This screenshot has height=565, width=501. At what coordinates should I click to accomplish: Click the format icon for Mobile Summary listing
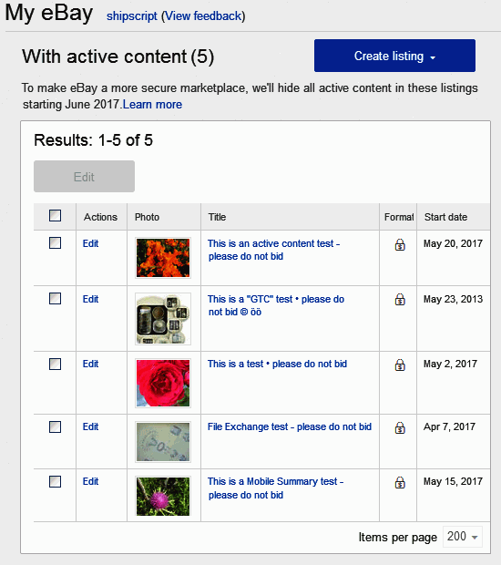[400, 482]
